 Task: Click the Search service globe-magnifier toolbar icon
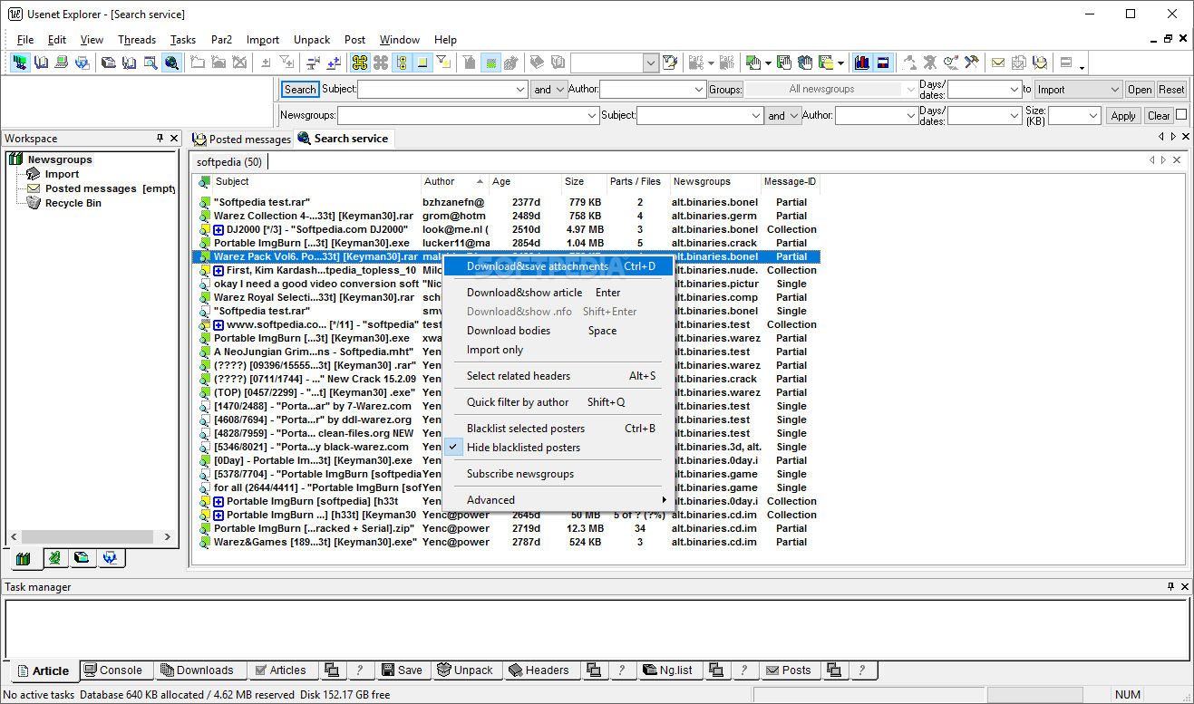(171, 63)
